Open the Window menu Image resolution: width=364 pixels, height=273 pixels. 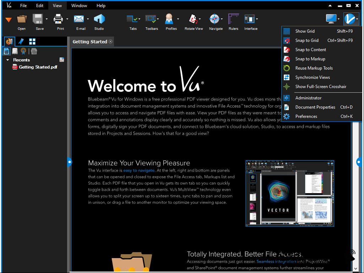coord(79,6)
